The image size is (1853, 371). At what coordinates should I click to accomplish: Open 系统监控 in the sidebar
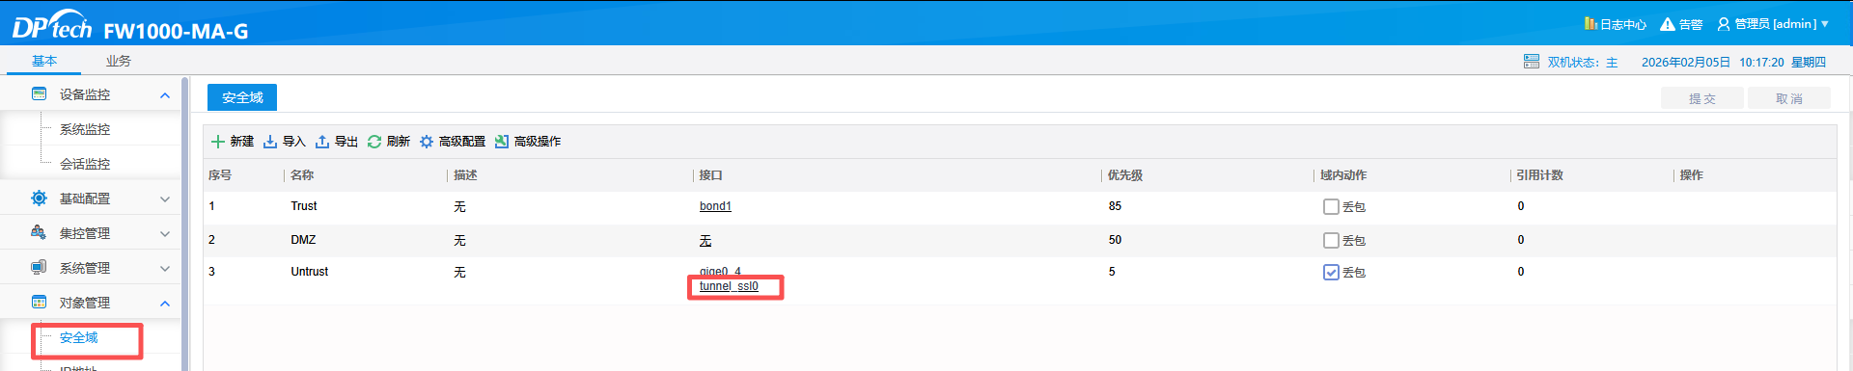85,129
